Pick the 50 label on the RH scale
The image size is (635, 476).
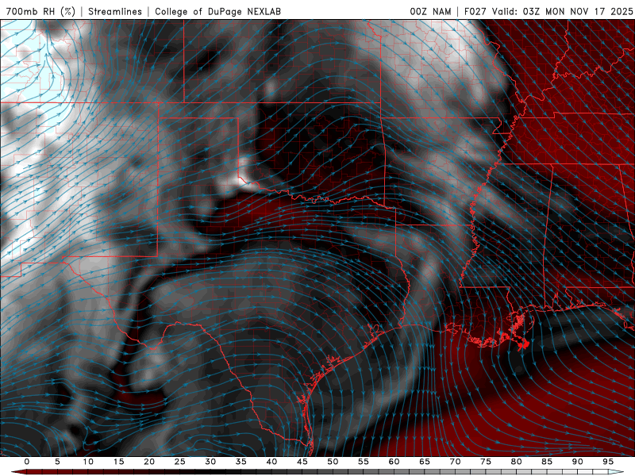[333, 462]
